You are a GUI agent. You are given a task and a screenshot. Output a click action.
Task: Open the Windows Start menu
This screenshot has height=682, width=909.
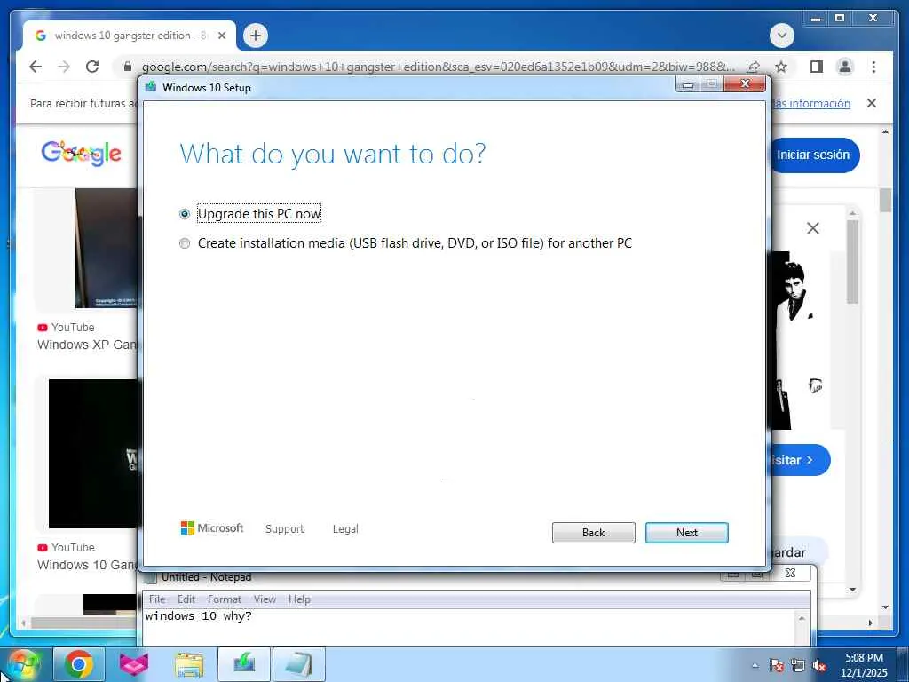[23, 664]
